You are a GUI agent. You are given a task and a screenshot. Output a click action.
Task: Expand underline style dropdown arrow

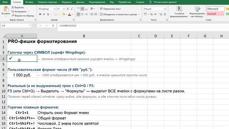[51, 14]
